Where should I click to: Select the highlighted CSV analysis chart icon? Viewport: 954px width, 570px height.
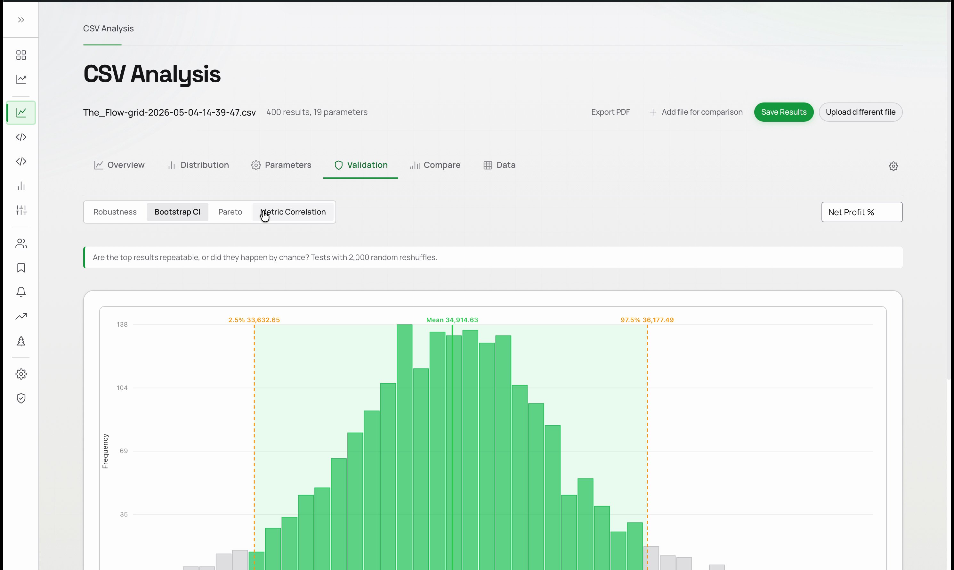coord(21,112)
